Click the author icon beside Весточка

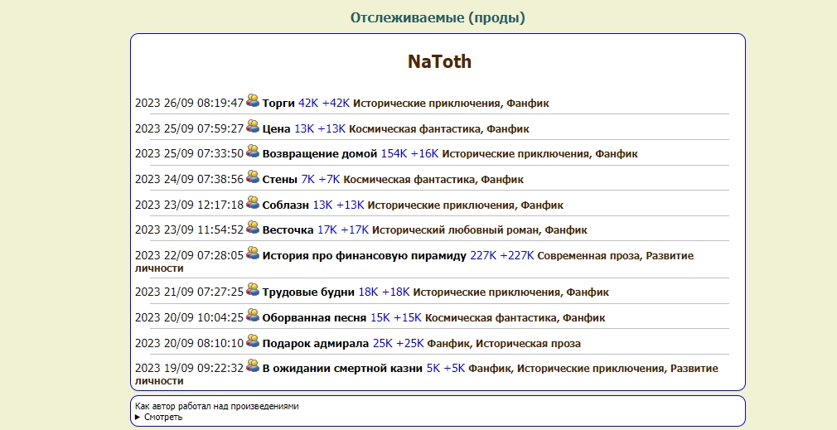tap(253, 227)
